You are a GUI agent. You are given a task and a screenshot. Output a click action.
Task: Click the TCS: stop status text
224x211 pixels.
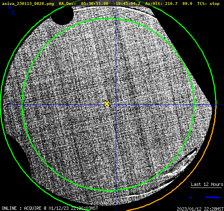[208, 4]
